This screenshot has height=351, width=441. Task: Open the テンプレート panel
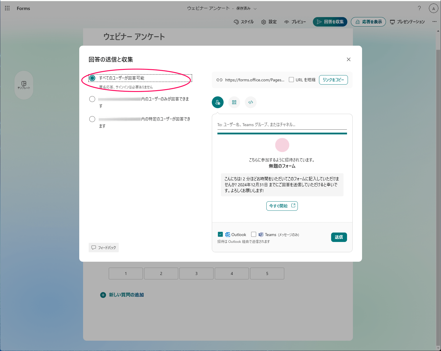[24, 85]
